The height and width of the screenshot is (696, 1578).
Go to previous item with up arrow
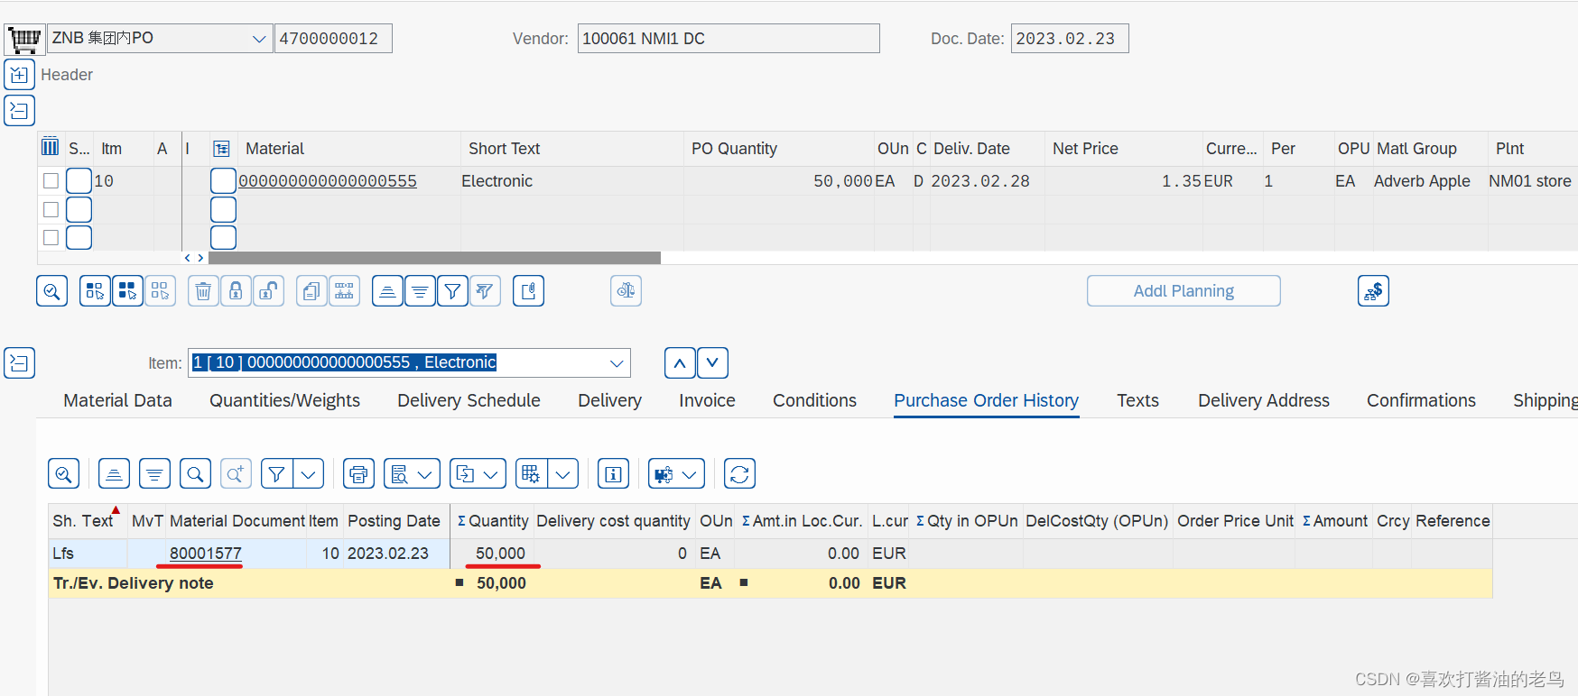(x=680, y=363)
